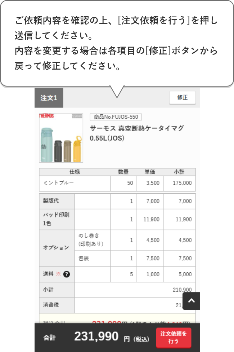
Task: Click the 修正 button for 注文1
Action: pyautogui.click(x=183, y=97)
